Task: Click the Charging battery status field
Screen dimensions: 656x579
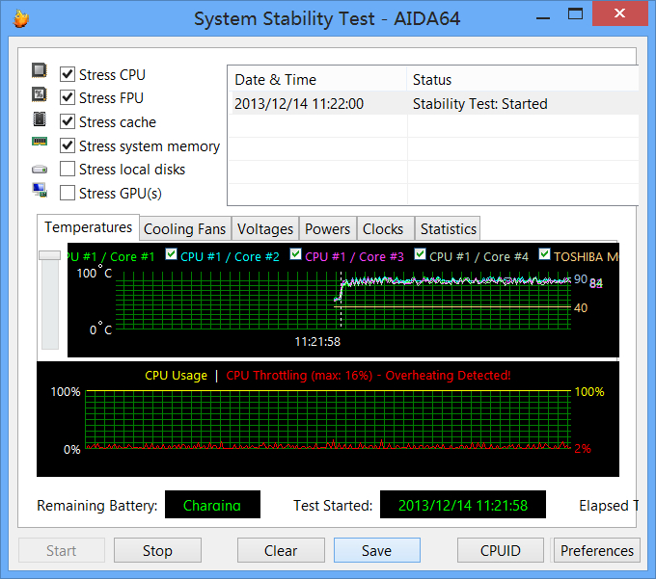Action: point(212,504)
